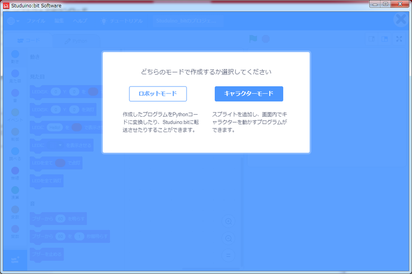
Task: Click the seconds value 1 in buzzer block
Action: tap(79, 236)
